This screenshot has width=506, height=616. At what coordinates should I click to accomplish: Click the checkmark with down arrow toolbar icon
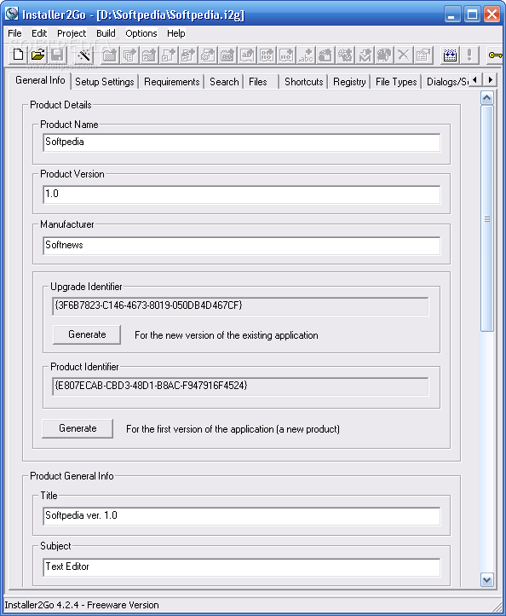(x=365, y=55)
